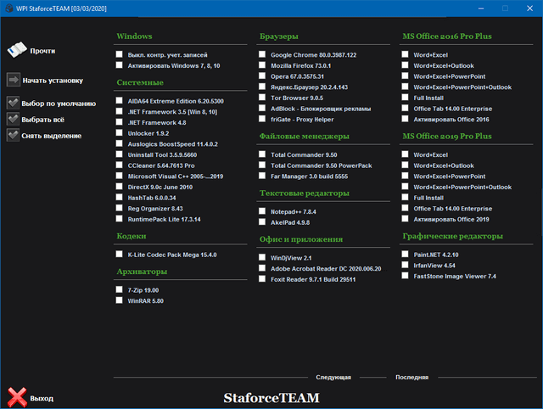Click Office Tab 14.00 Enterprise under Office 2016

tap(453, 109)
